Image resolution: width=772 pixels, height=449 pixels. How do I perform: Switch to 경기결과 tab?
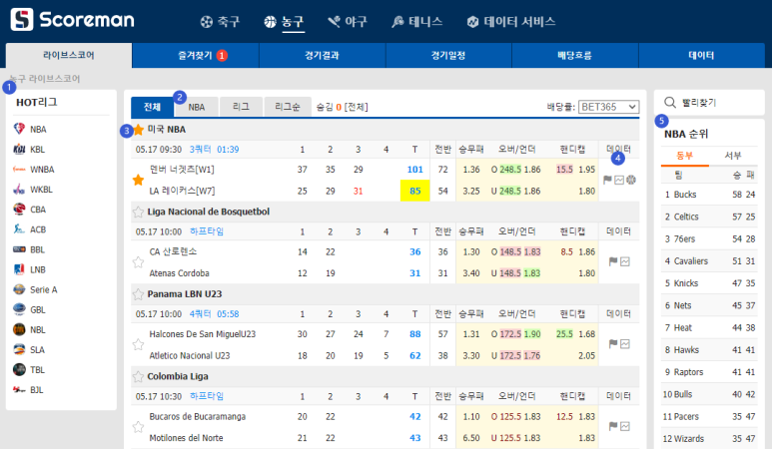click(x=322, y=55)
